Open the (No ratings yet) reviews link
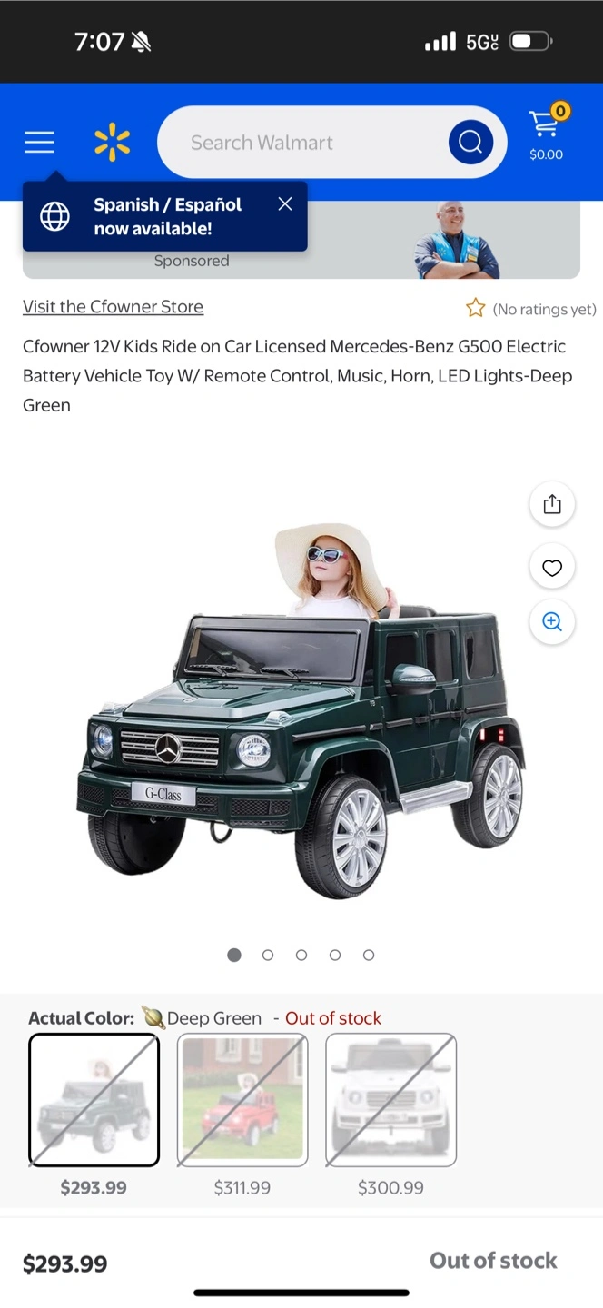603x1308 pixels. click(x=544, y=310)
